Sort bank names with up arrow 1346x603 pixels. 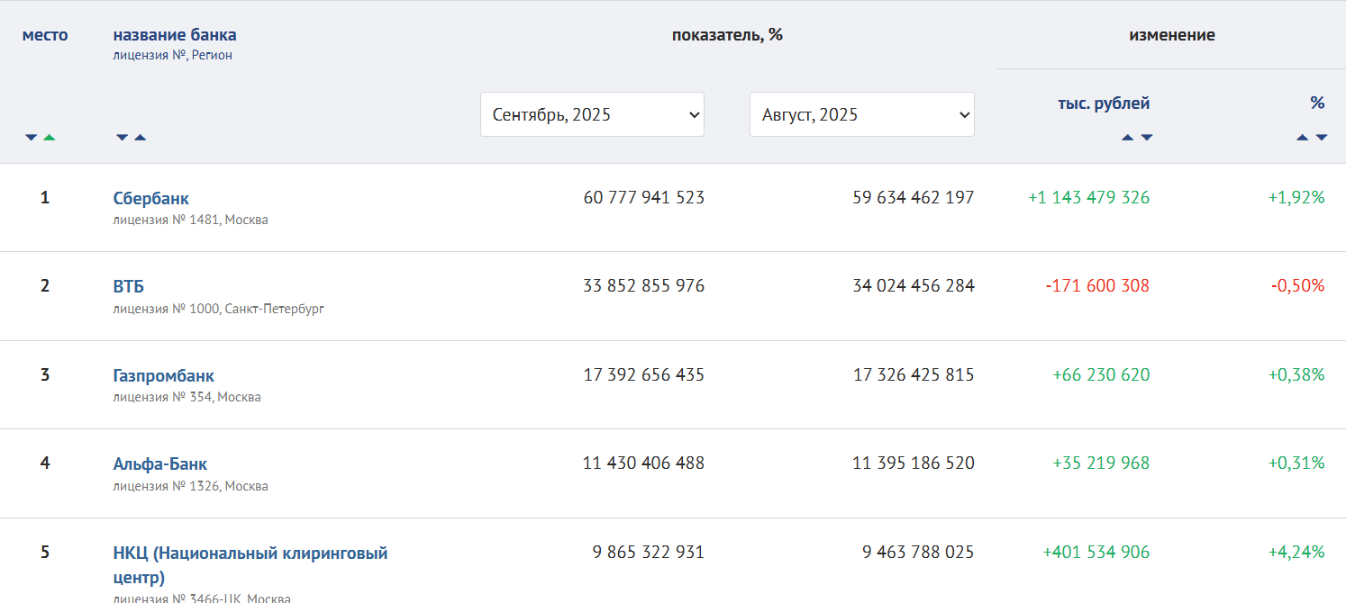tap(140, 138)
